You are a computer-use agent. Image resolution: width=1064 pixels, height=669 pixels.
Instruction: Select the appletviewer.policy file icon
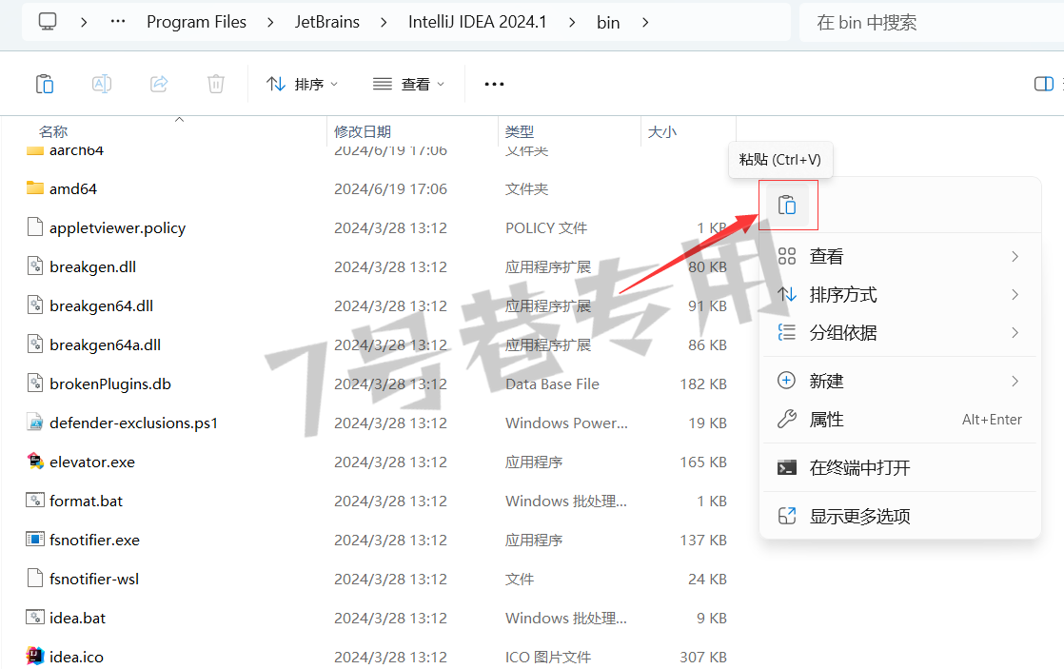click(35, 227)
